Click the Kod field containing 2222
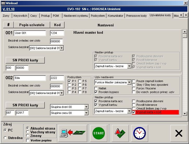189x144 pixels. coord(57,78)
